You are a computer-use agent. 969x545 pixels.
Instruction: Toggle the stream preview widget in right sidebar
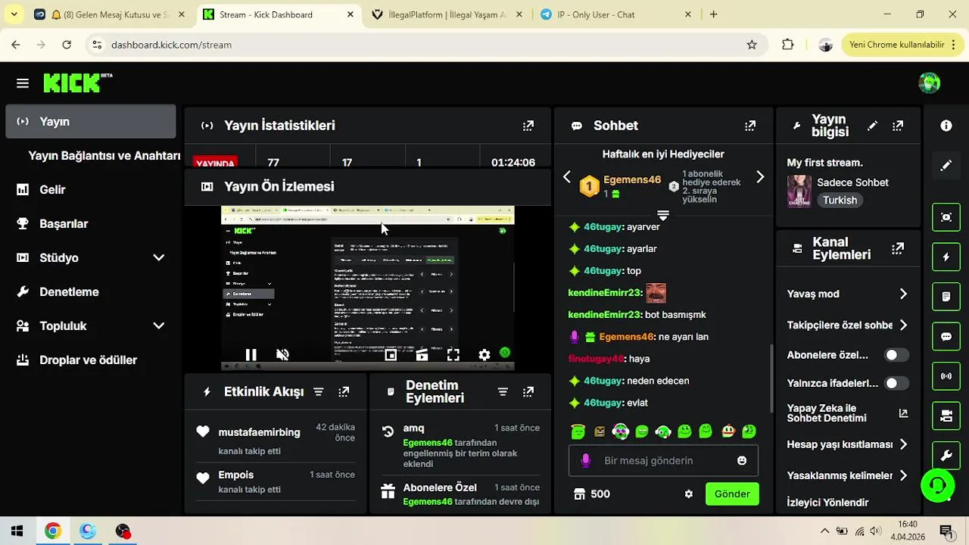[946, 217]
